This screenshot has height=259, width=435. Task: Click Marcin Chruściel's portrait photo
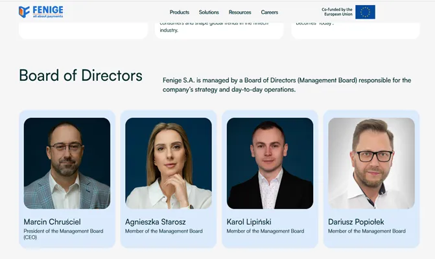click(x=67, y=163)
